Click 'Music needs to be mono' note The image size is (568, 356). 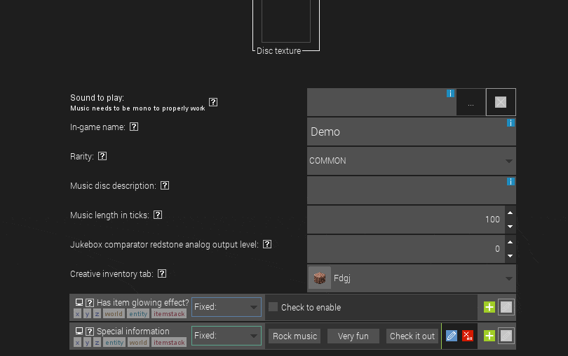(137, 108)
